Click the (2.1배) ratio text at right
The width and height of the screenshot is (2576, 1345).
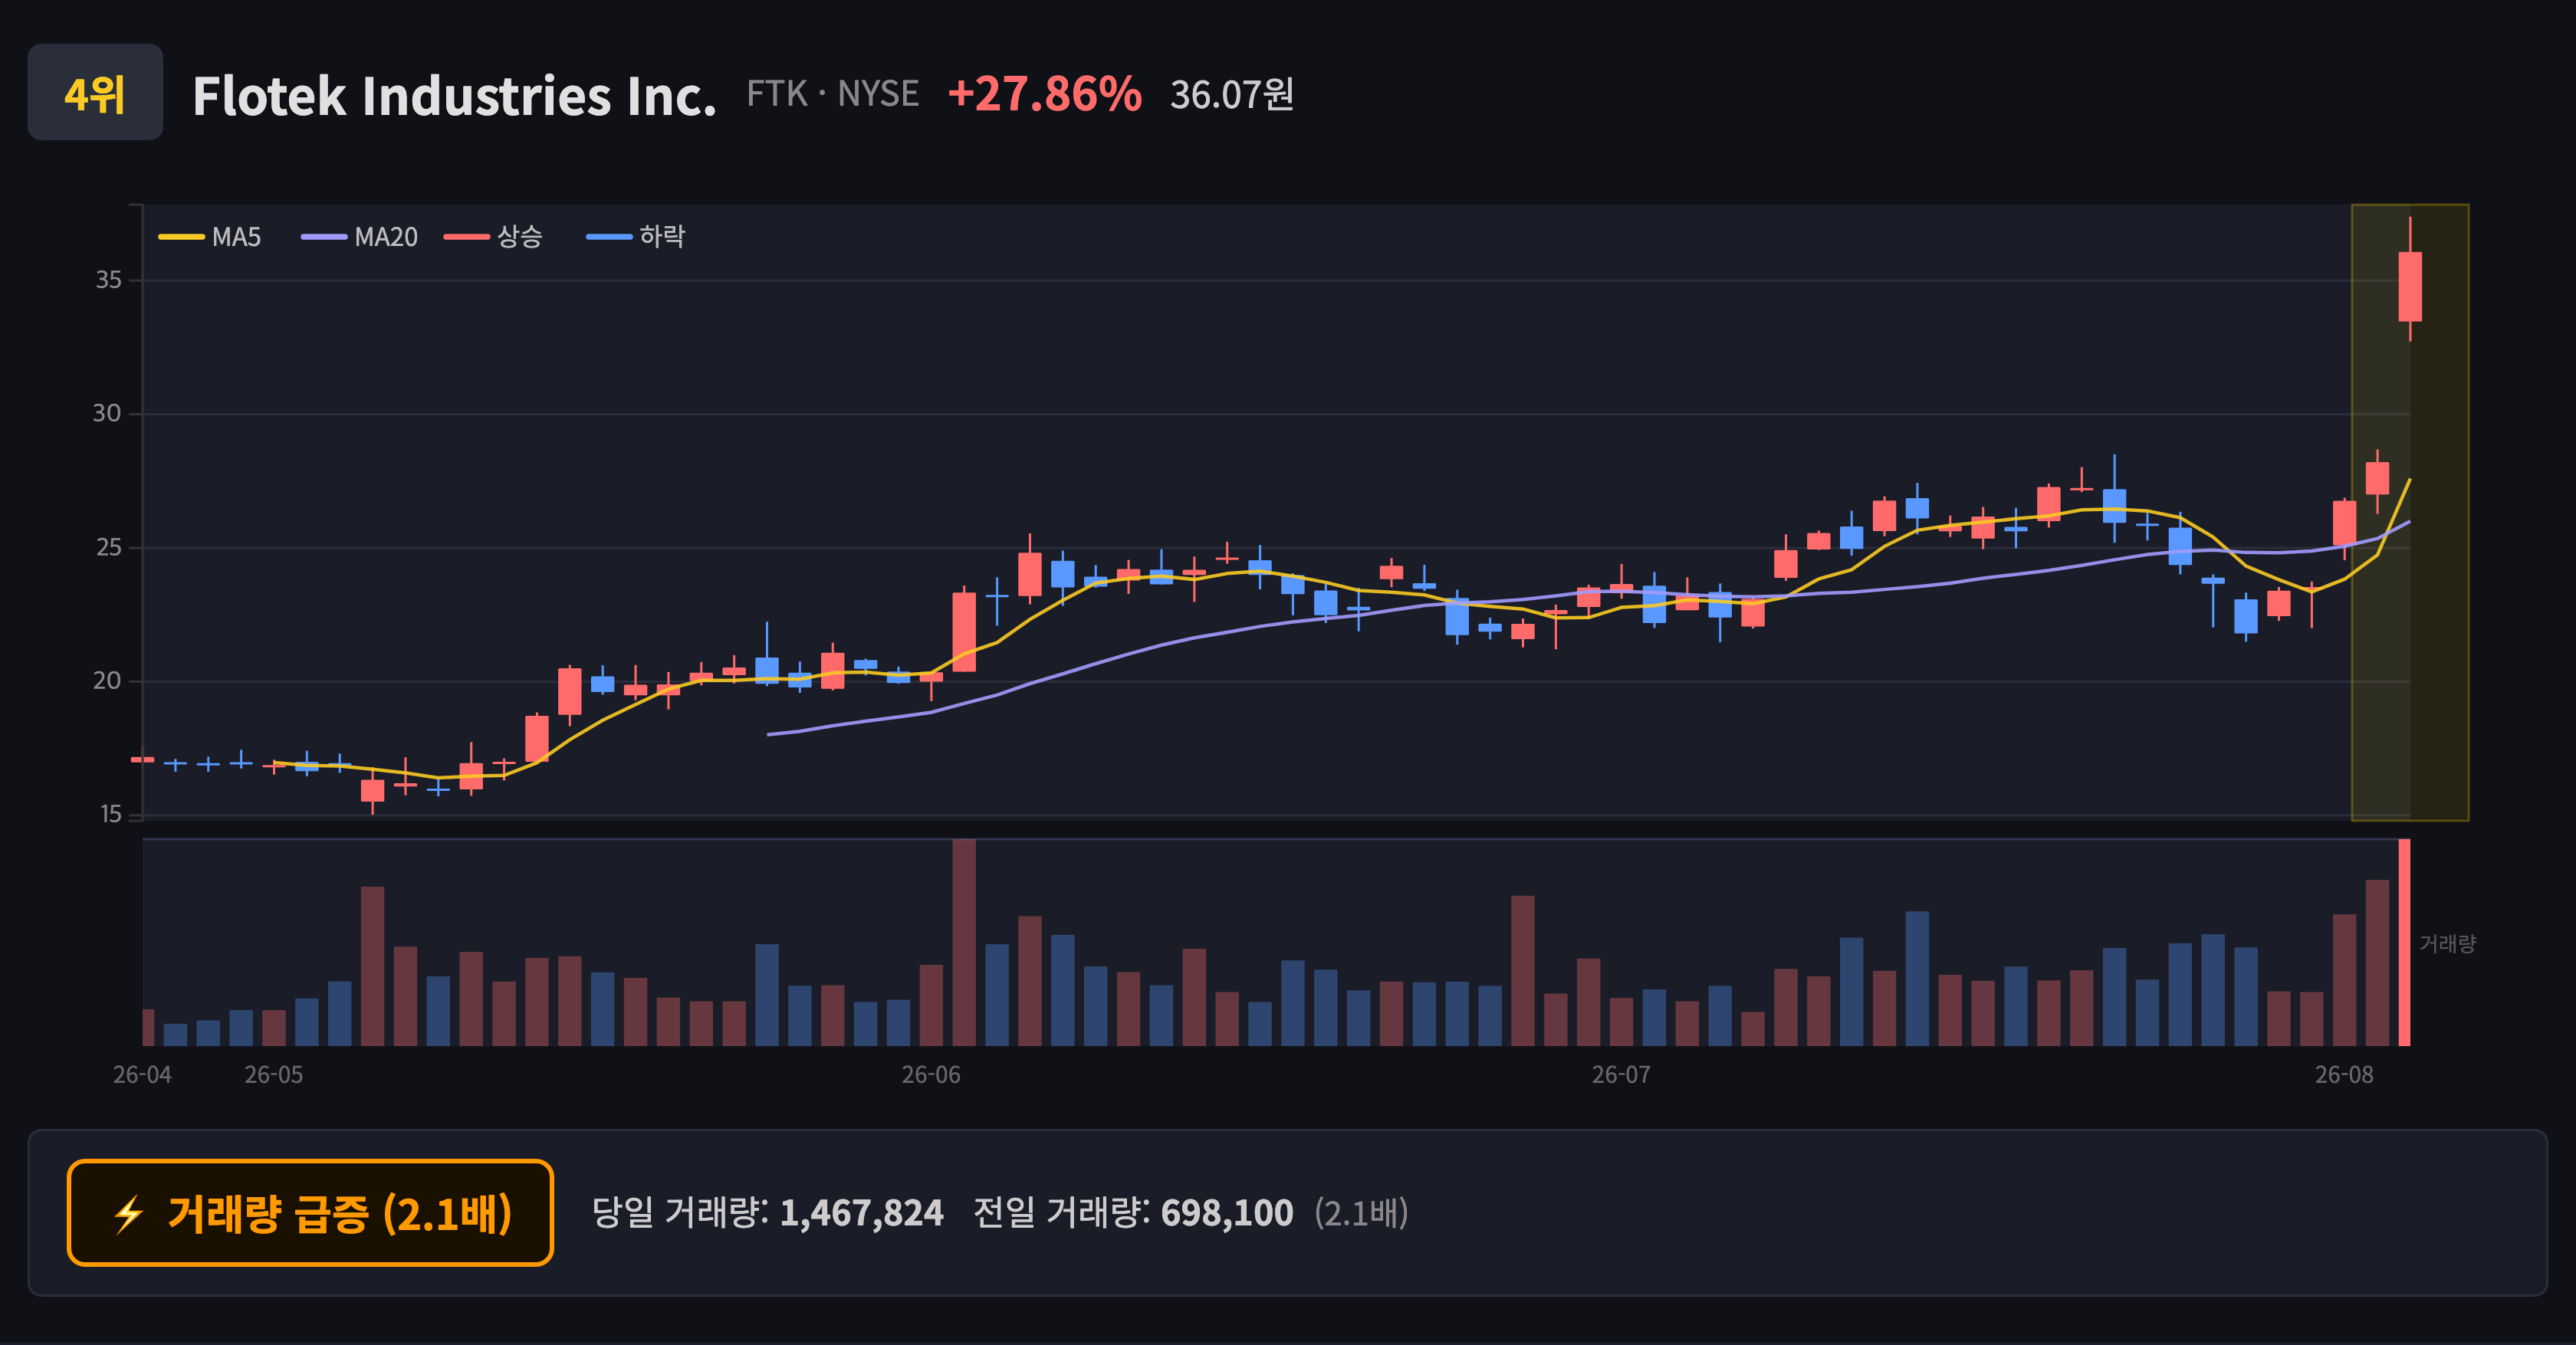(x=1361, y=1212)
